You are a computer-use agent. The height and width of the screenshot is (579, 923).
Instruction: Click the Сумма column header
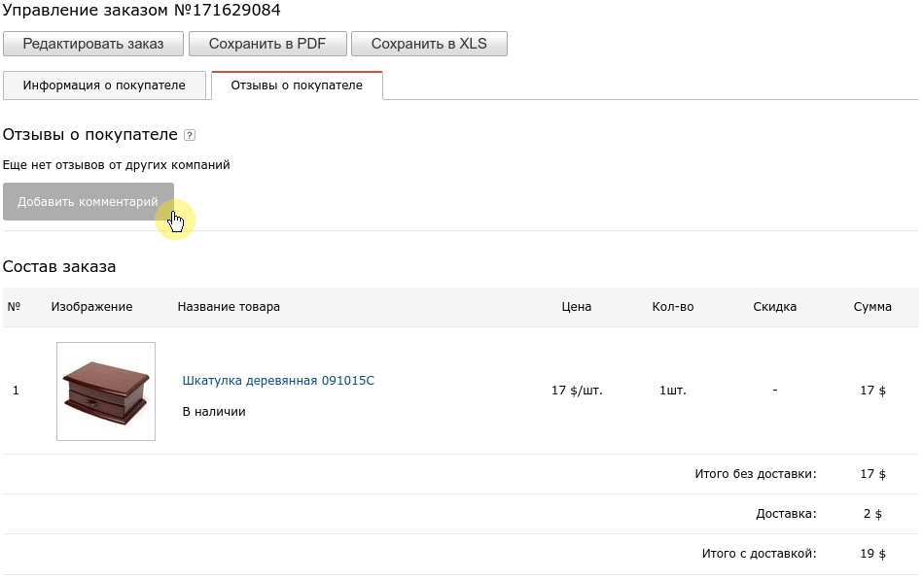872,307
